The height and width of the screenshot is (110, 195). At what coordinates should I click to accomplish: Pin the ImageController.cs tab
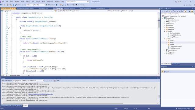click(x=13, y=9)
